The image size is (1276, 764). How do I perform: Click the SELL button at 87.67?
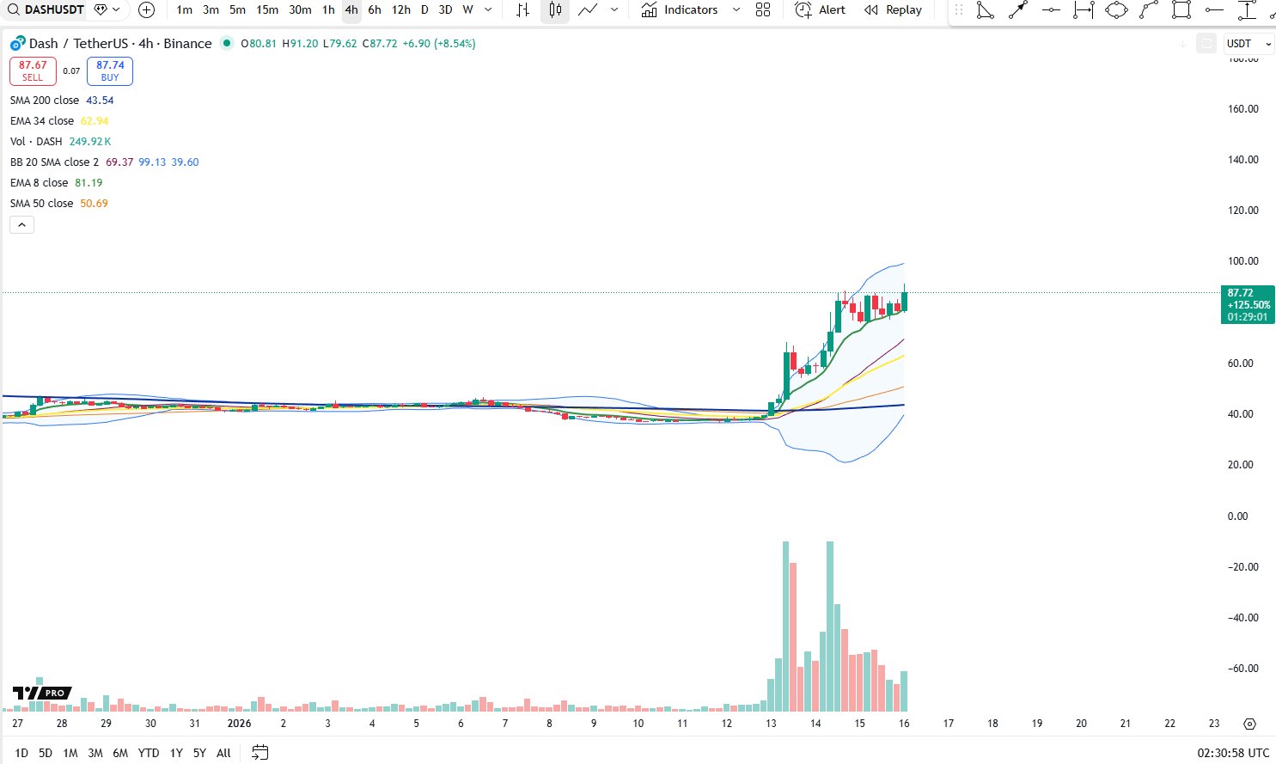pyautogui.click(x=33, y=70)
